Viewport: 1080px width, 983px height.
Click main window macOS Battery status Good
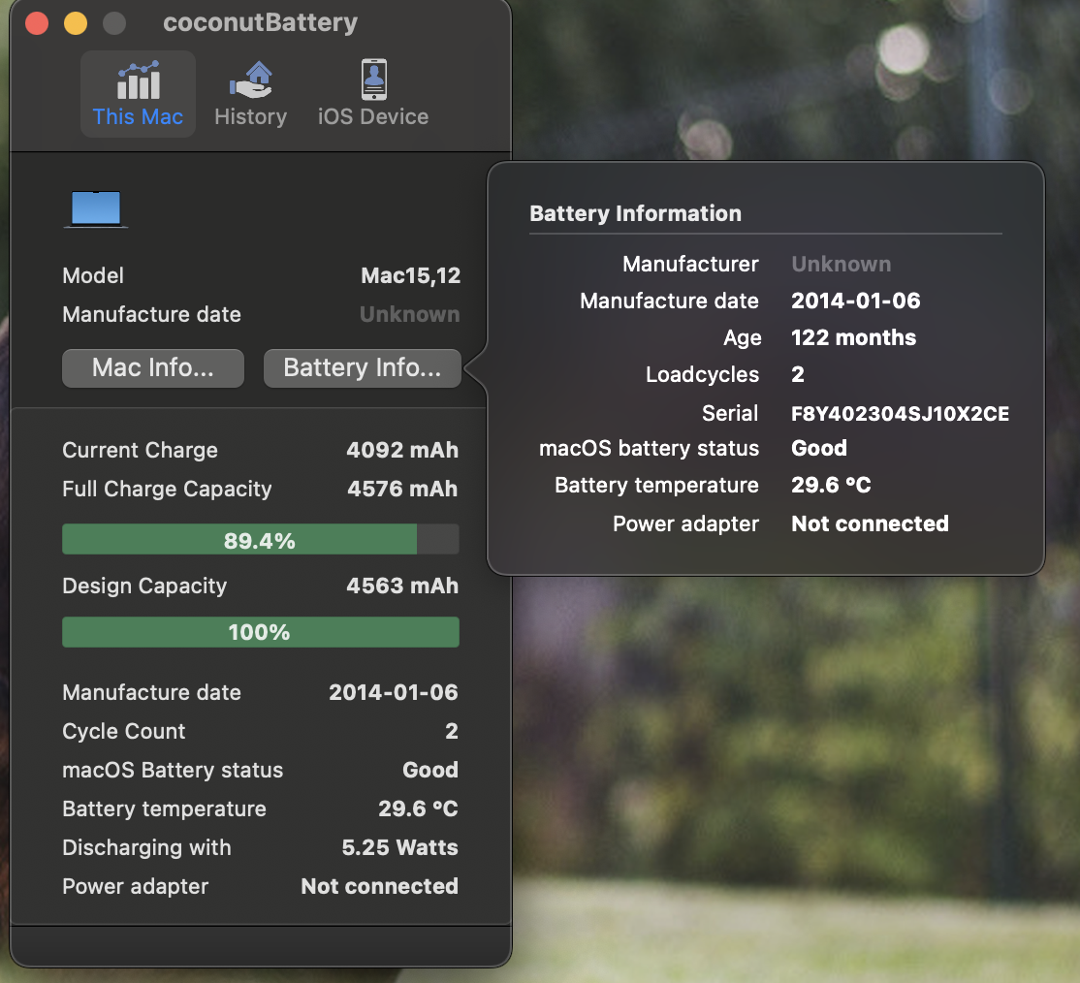click(430, 770)
